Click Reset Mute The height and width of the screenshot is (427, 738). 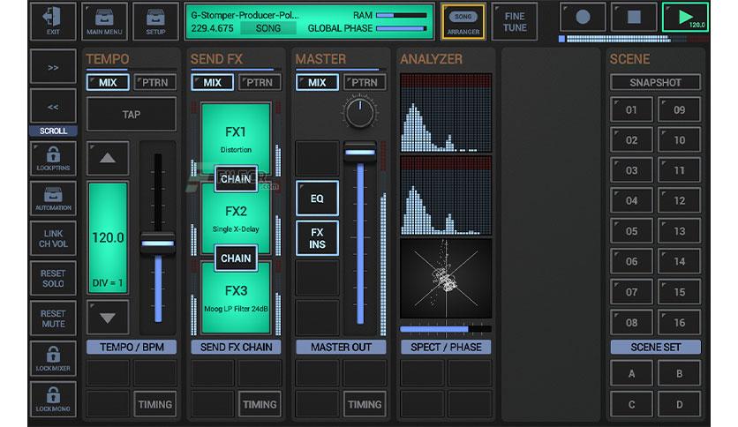(53, 318)
